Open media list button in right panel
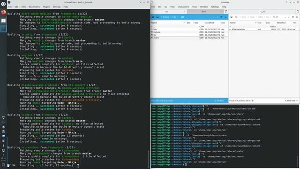 pyautogui.click(x=231, y=17)
